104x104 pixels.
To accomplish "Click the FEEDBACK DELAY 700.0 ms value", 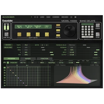I will coord(72,45).
